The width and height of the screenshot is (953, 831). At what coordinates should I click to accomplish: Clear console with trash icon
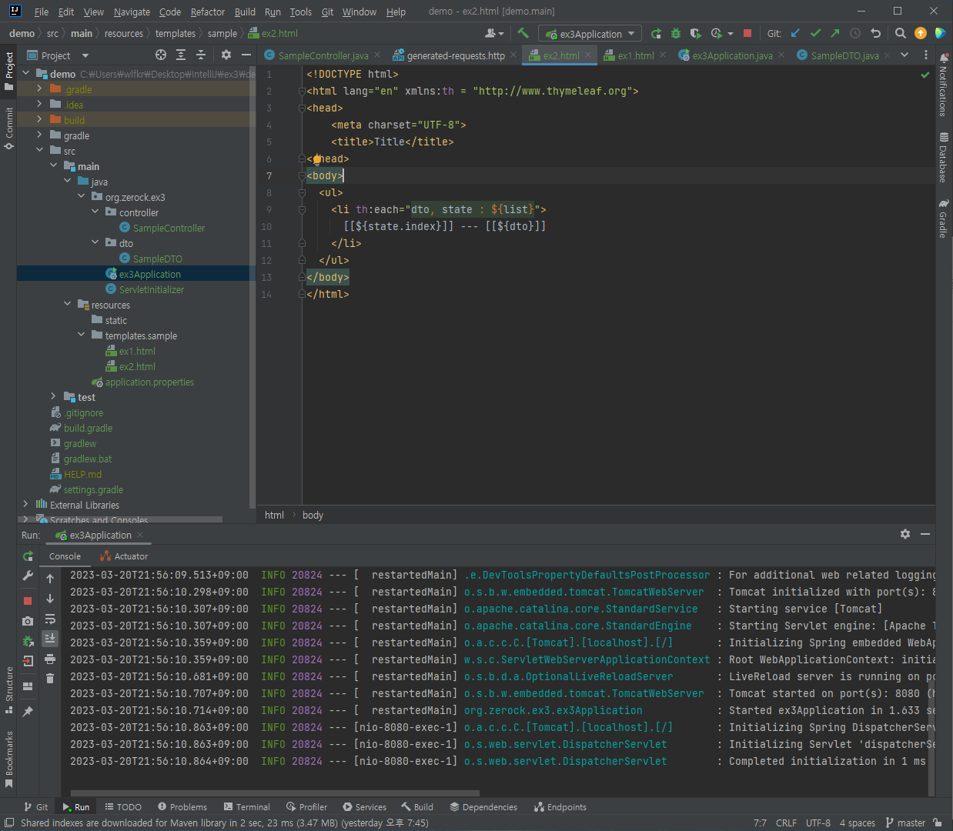click(x=50, y=678)
